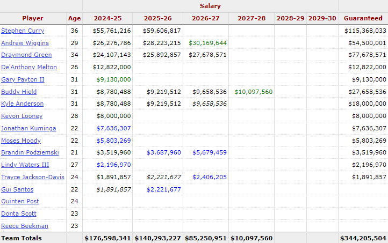Open Jonathan Kuminga's page
Screen dimensions: 388x243
point(28,128)
